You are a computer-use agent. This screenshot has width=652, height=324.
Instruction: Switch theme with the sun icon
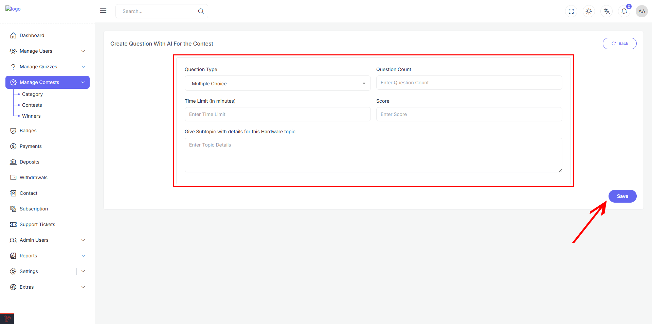(x=589, y=11)
